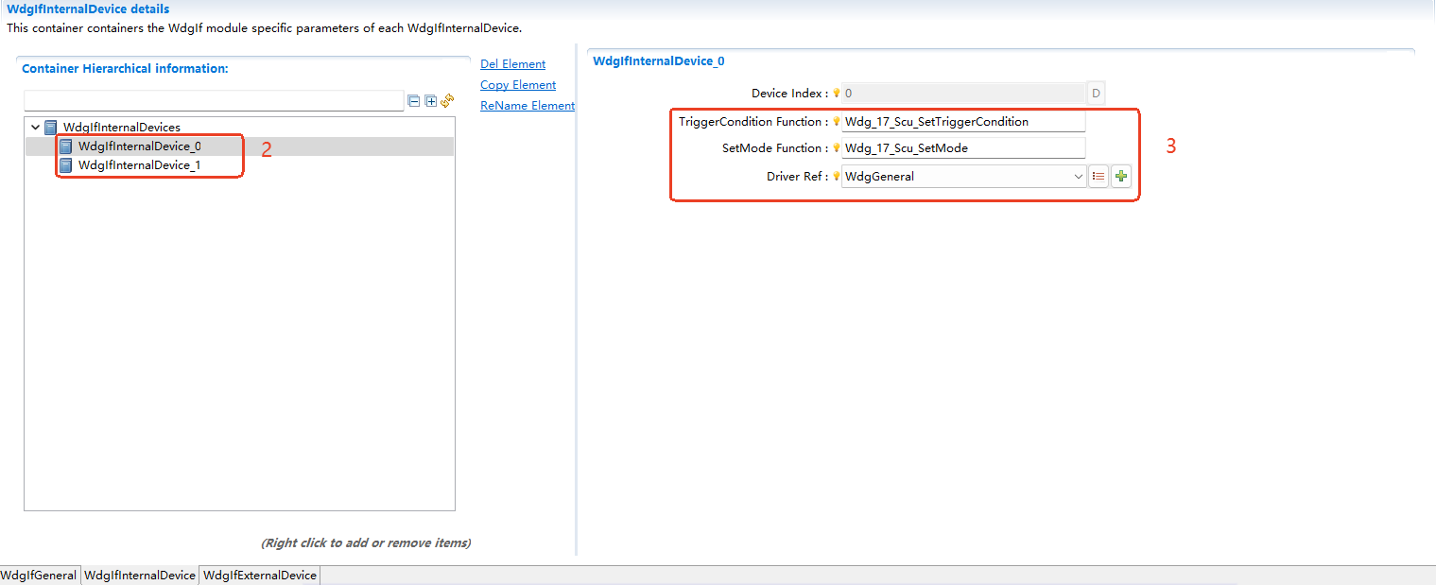This screenshot has width=1436, height=585.
Task: Switch to the WdgIfExternalDevice tab
Action: click(x=259, y=575)
